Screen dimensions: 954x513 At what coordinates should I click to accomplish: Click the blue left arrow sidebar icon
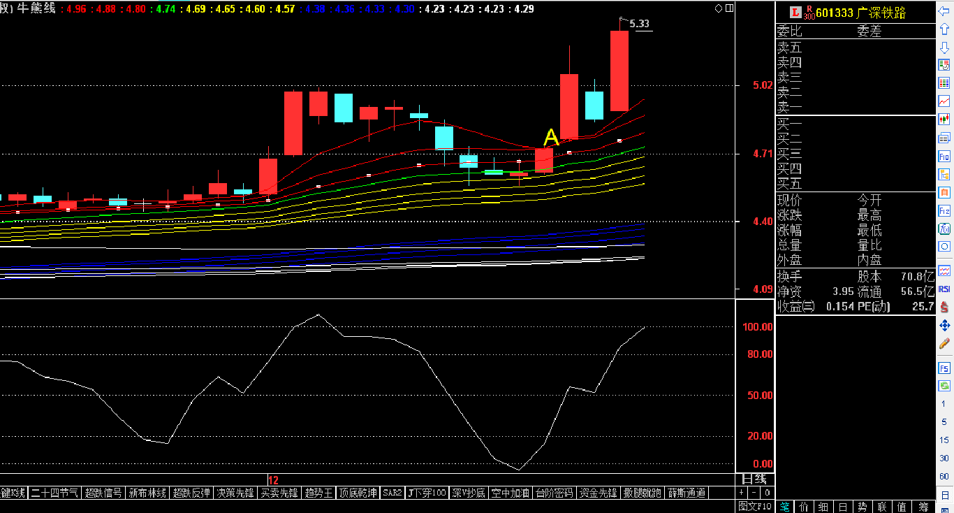click(x=944, y=10)
